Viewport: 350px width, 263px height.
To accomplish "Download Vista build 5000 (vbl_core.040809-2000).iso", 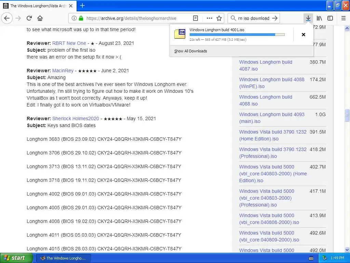I will [x=269, y=236].
